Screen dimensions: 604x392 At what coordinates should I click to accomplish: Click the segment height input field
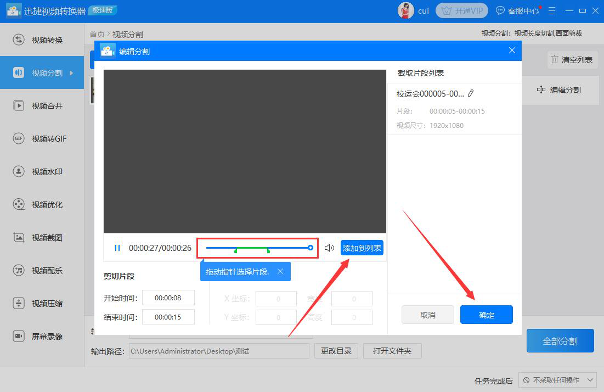352,317
